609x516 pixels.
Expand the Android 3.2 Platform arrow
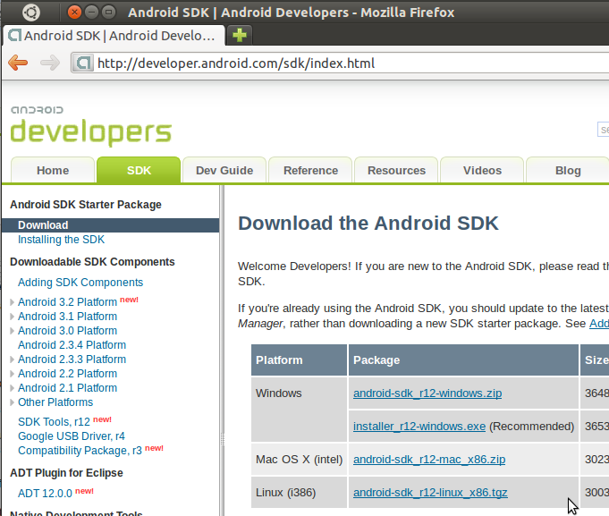tap(12, 302)
